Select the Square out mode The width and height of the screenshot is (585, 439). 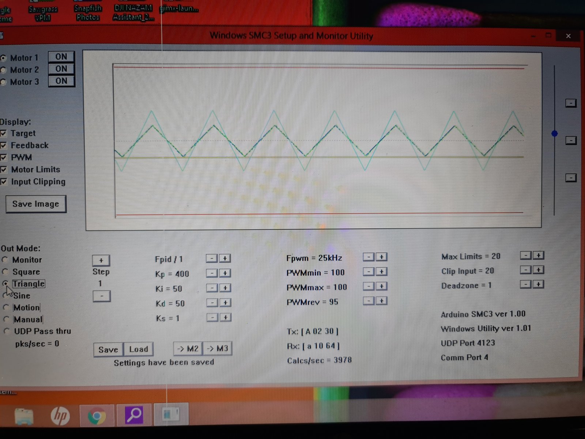pyautogui.click(x=5, y=272)
